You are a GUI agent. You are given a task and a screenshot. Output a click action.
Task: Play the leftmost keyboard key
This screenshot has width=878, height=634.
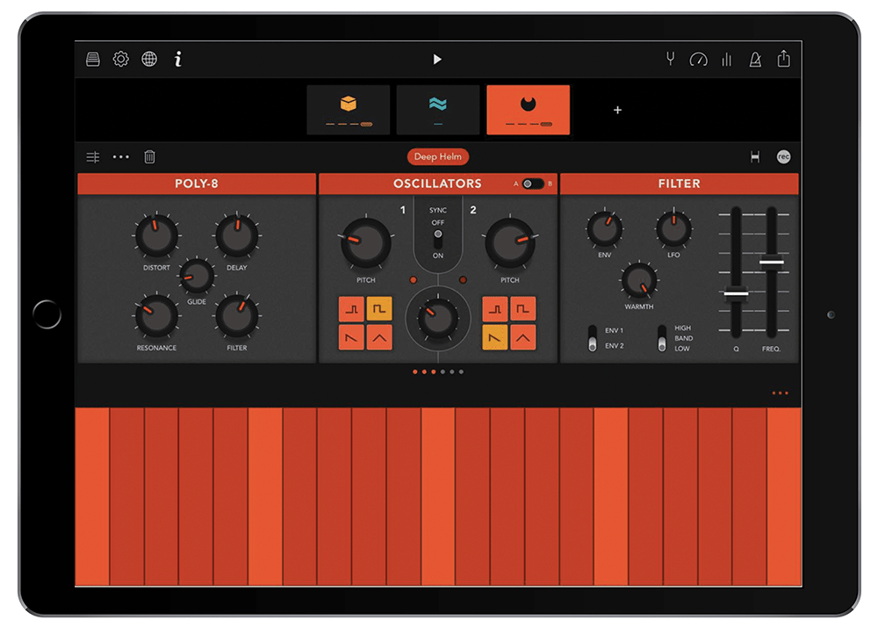tap(92, 497)
